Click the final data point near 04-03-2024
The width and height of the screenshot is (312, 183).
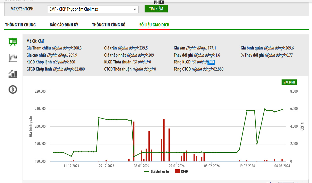click(x=282, y=110)
